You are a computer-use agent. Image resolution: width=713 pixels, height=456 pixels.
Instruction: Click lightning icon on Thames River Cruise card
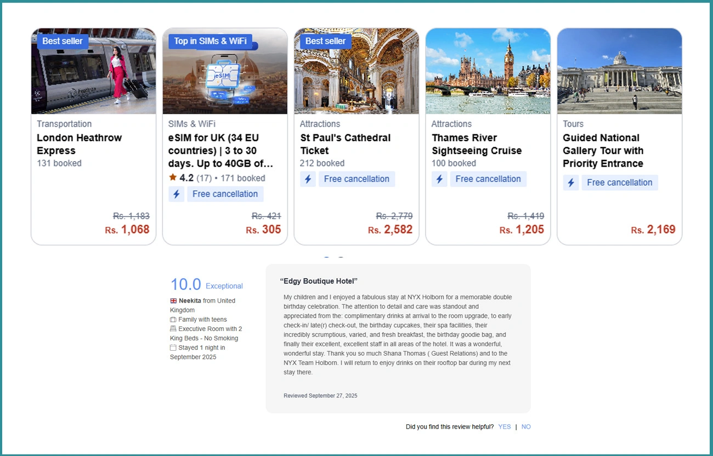[x=439, y=179]
